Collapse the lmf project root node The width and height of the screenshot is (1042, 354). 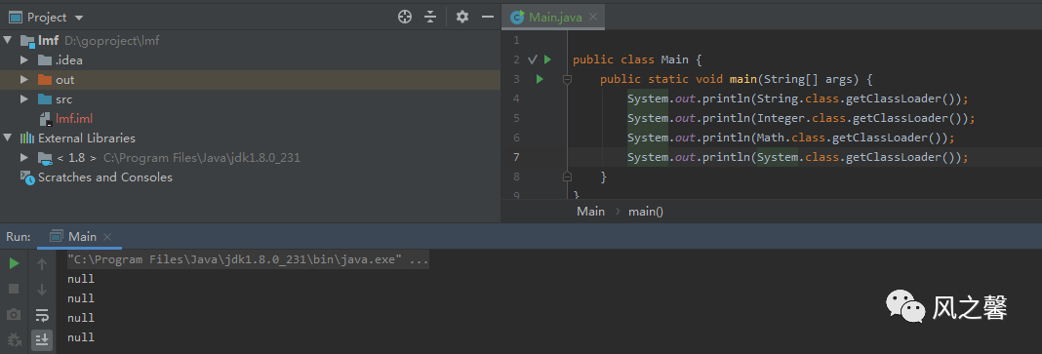pyautogui.click(x=7, y=41)
